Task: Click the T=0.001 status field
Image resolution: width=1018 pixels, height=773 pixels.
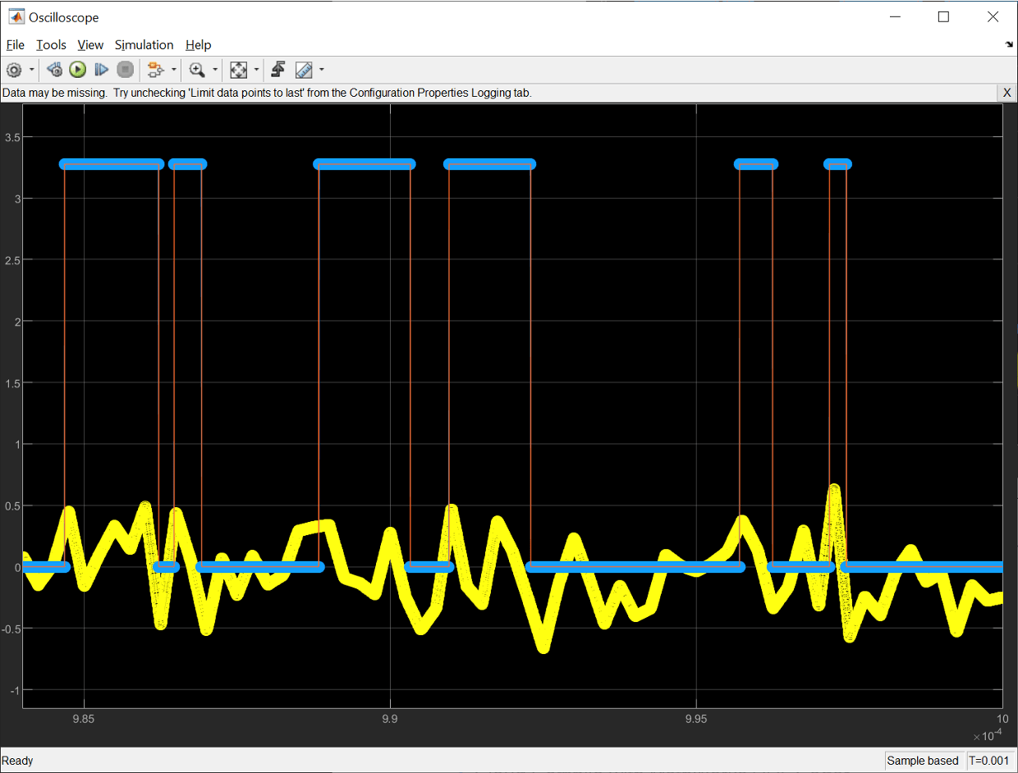Action: coord(990,761)
